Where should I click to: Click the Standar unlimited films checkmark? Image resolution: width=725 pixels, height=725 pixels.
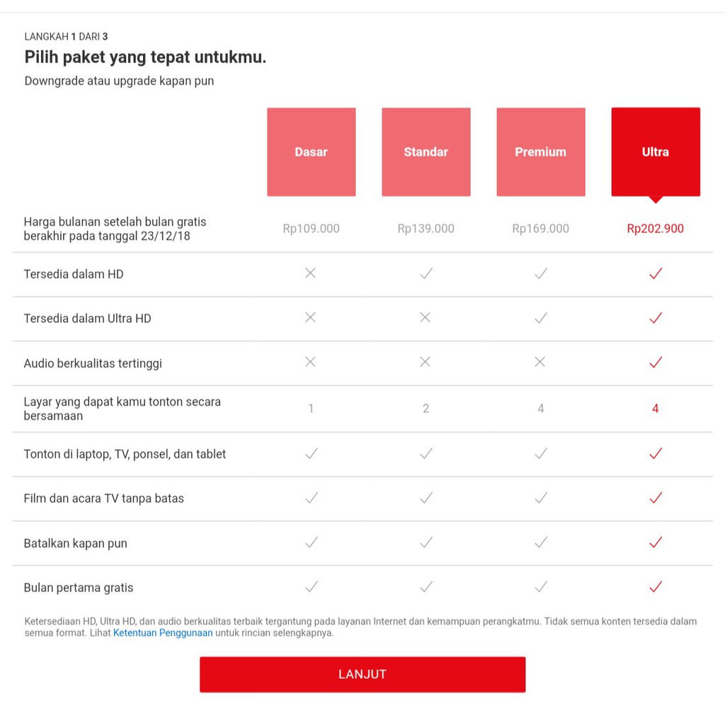pyautogui.click(x=426, y=498)
